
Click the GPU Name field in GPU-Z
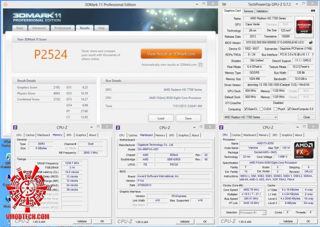click(268, 18)
